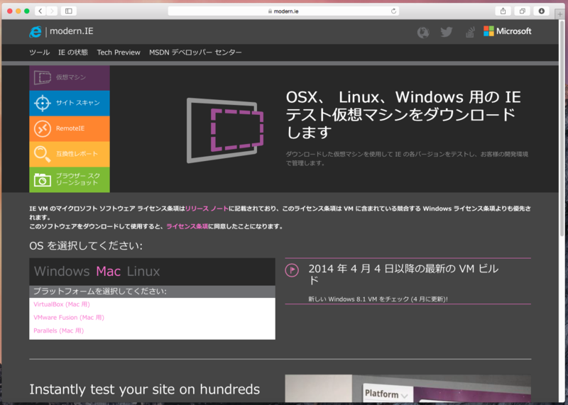Image resolution: width=568 pixels, height=405 pixels.
Task: Open the 2014 年 4 月 4 日 VM build headline
Action: tap(403, 274)
